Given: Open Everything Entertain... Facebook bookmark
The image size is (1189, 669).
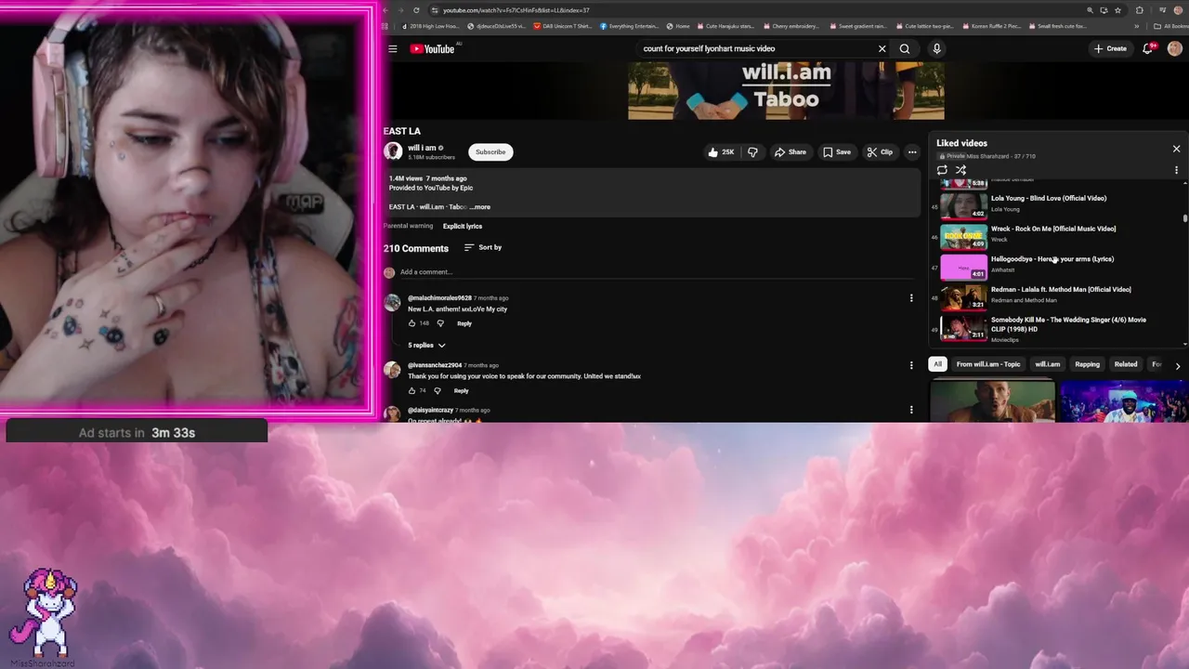Looking at the screenshot, I should coord(630,26).
